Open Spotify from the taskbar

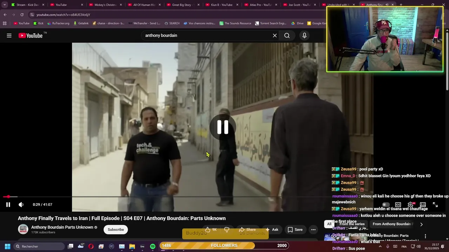153,246
